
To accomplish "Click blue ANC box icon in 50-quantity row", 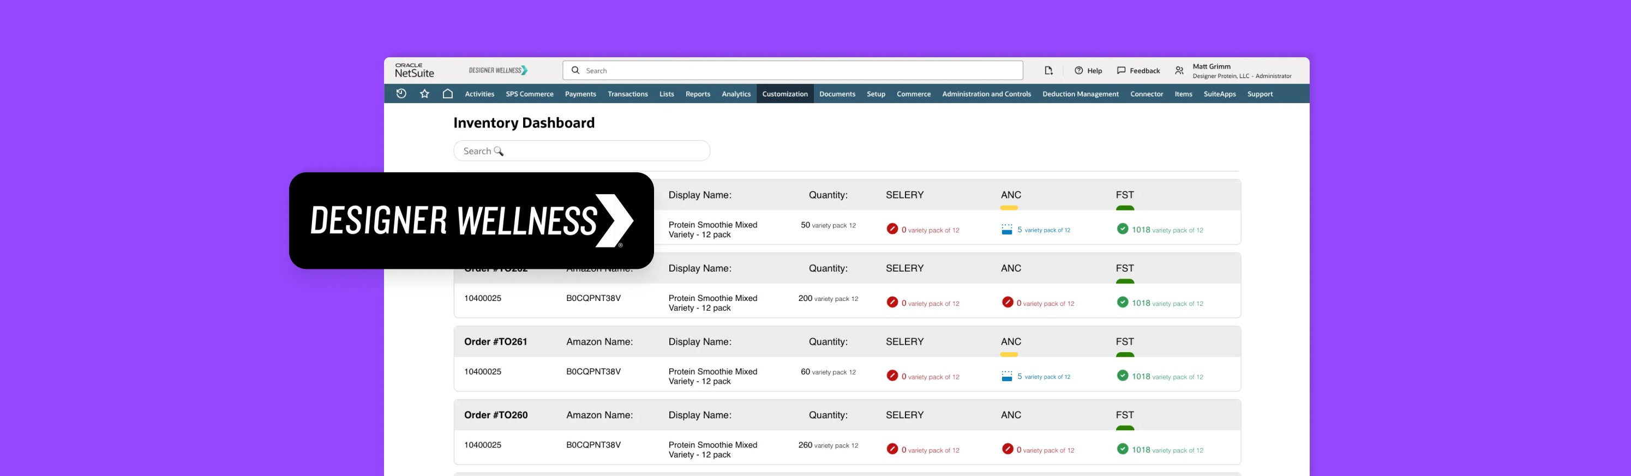I will pyautogui.click(x=1007, y=229).
